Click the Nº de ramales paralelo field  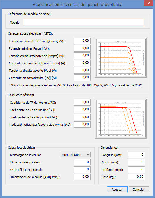coord(82,162)
